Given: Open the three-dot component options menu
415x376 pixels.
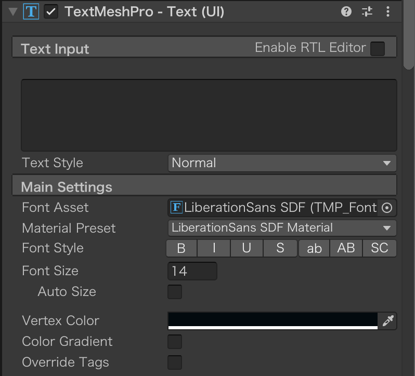Looking at the screenshot, I should (388, 11).
